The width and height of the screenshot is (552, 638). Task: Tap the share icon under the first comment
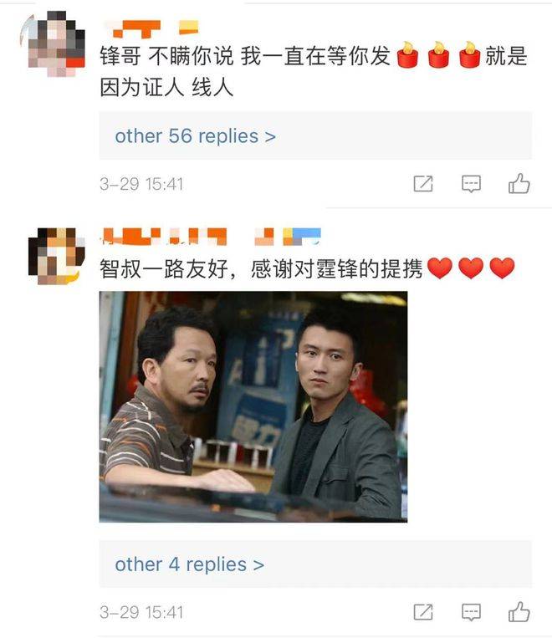pyautogui.click(x=423, y=184)
